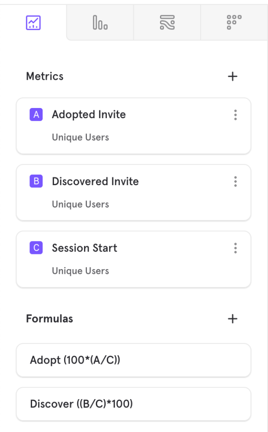268x432 pixels.
Task: Change Unique Users measurement under Session Start
Action: (x=81, y=271)
